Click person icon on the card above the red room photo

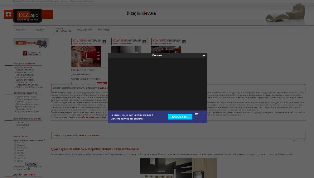(x=104, y=42)
